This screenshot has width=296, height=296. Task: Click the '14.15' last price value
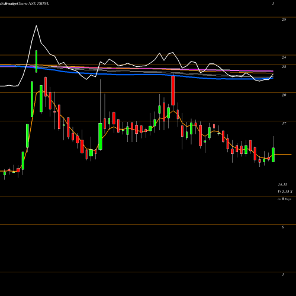tap(282, 185)
